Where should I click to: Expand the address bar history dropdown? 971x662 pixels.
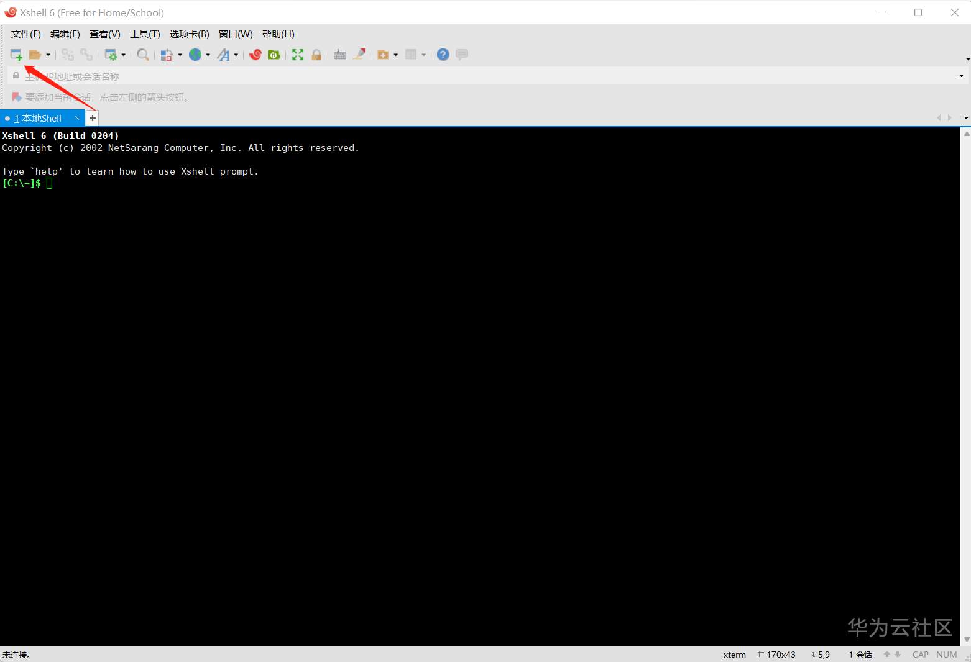(961, 76)
